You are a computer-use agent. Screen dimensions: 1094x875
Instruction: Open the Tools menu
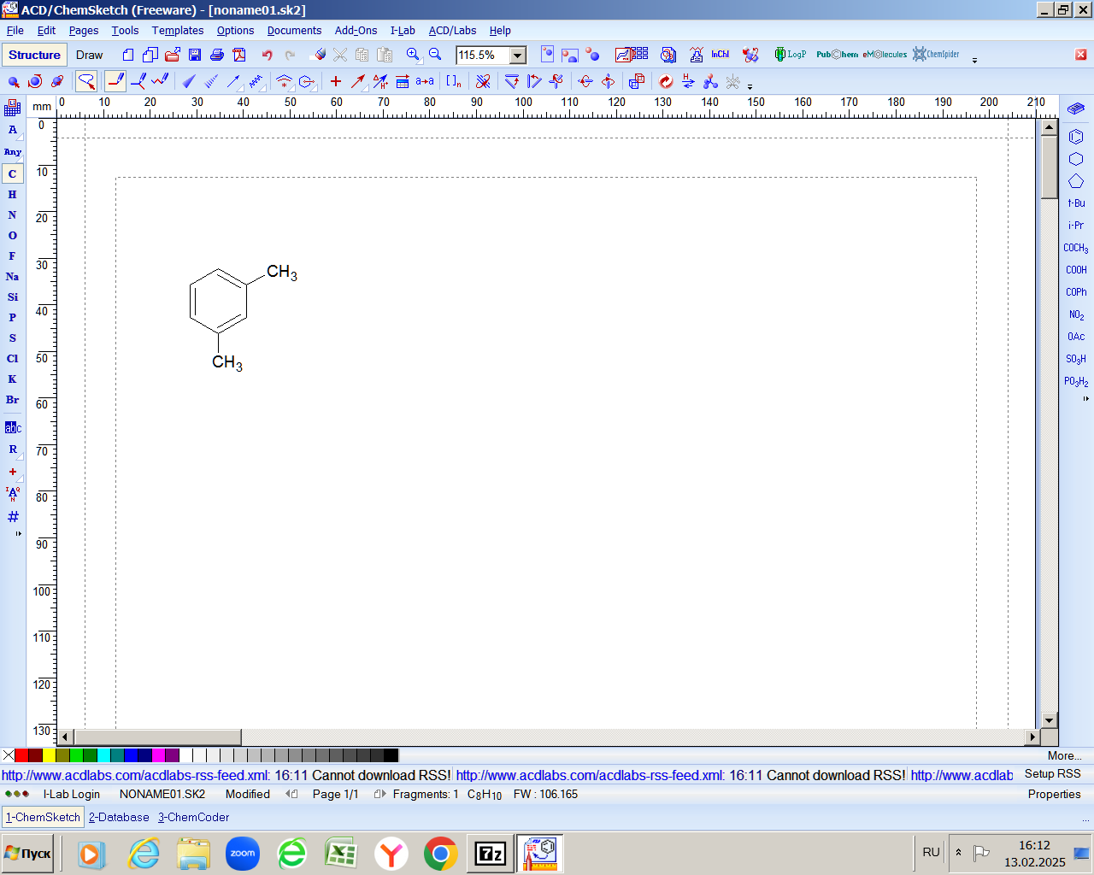pos(125,31)
